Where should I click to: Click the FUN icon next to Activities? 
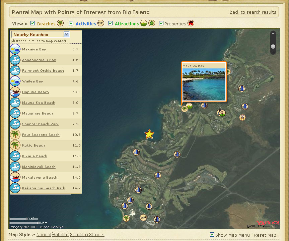[101, 23]
